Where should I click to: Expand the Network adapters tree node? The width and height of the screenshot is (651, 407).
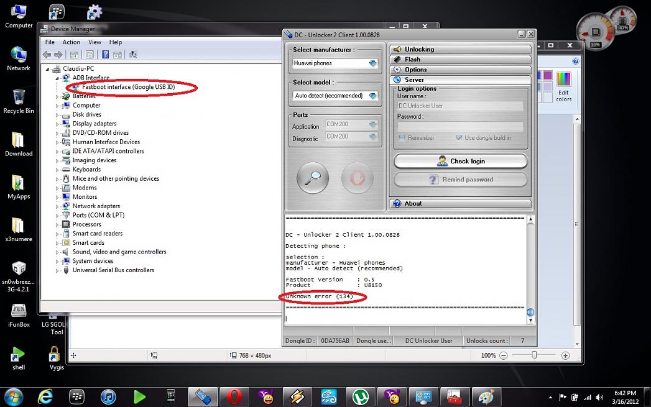(58, 206)
